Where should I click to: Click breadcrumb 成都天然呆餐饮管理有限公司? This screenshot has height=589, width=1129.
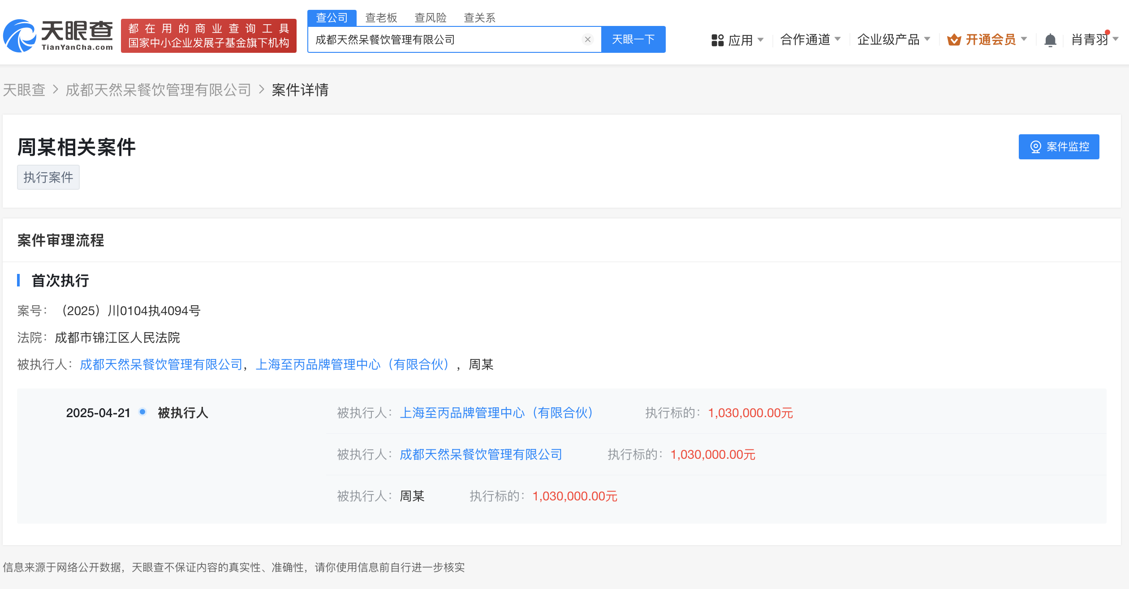(x=158, y=90)
